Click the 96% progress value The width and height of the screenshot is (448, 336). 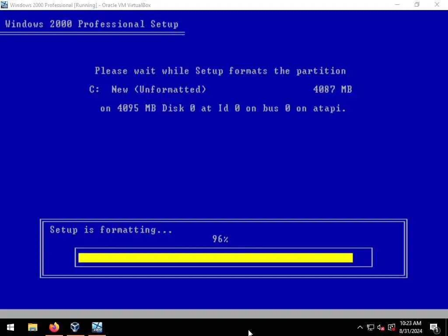click(220, 239)
